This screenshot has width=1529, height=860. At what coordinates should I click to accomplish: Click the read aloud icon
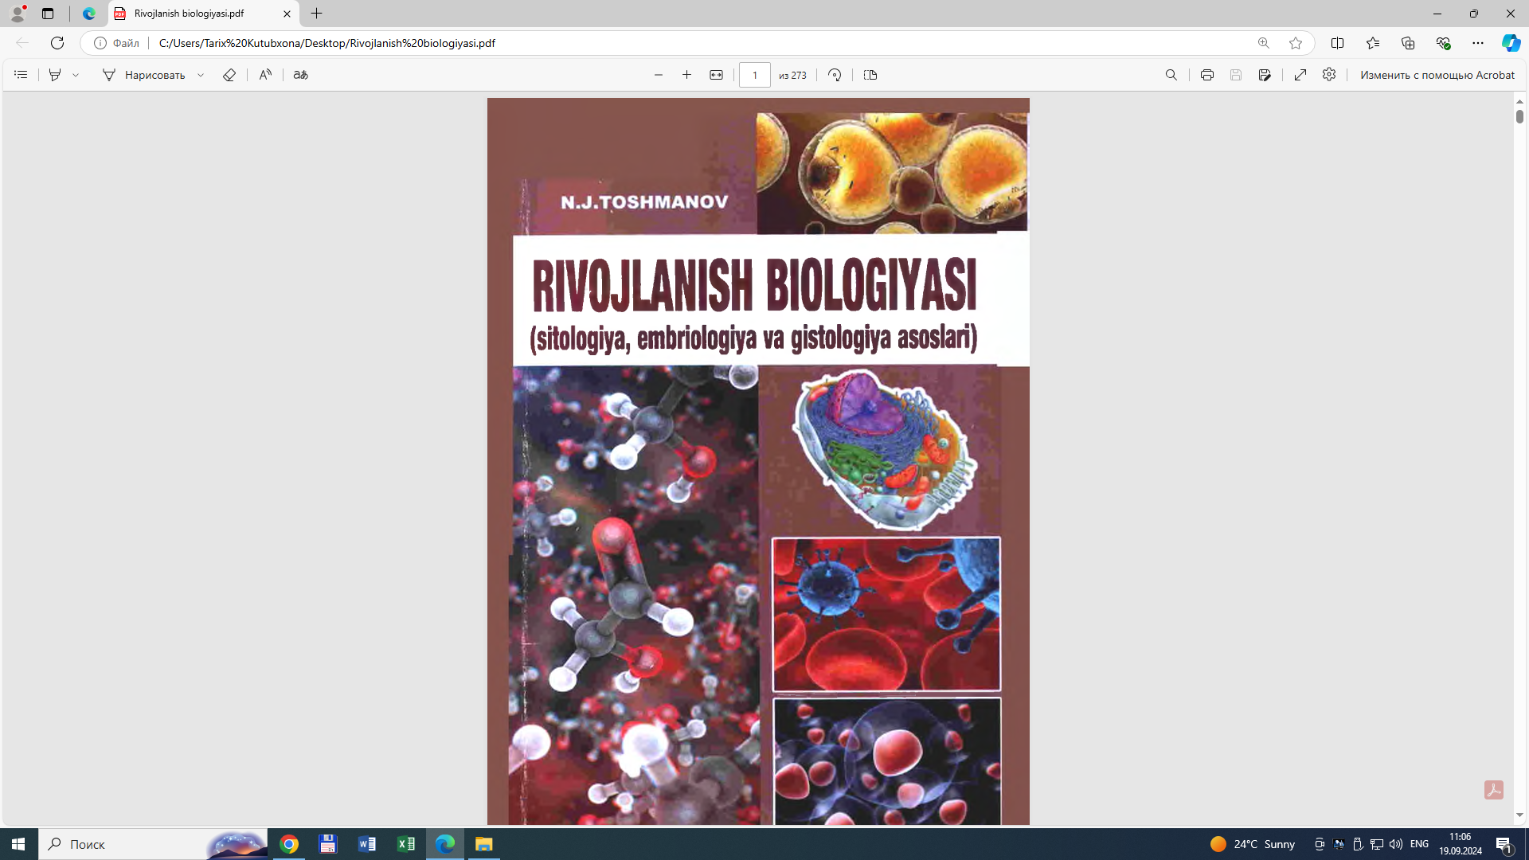[265, 75]
